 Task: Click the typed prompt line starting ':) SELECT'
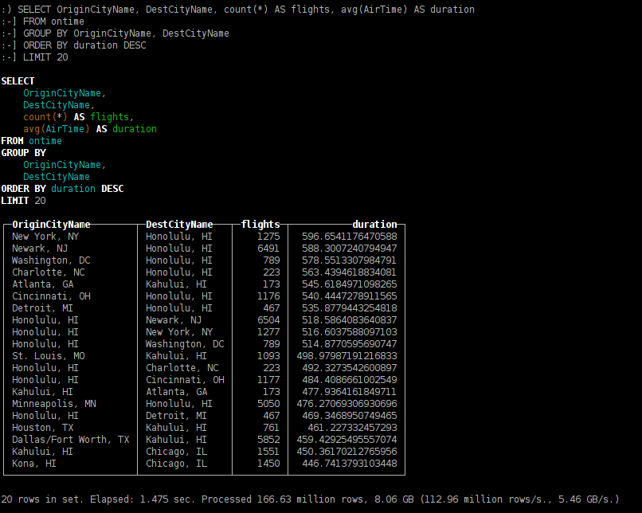click(238, 10)
